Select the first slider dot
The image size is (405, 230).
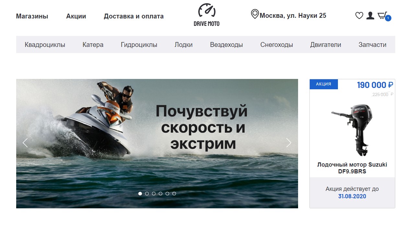point(140,193)
